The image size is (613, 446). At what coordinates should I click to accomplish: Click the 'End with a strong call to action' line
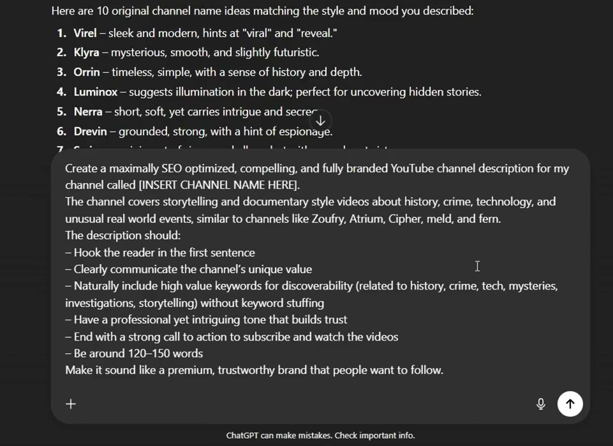click(232, 336)
